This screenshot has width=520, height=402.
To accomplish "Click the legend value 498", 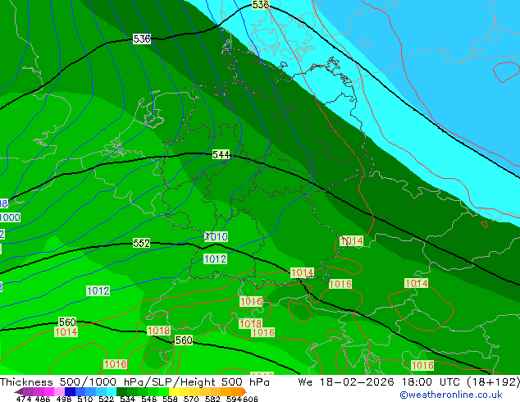I will tap(63, 399).
